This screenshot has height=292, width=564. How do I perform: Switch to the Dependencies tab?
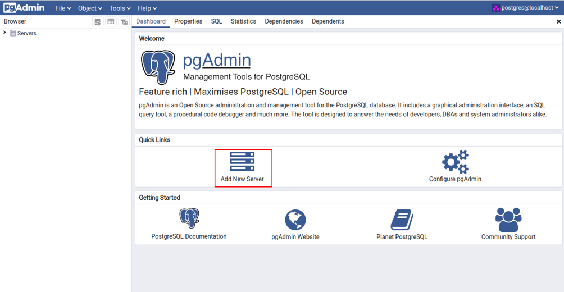pos(284,21)
